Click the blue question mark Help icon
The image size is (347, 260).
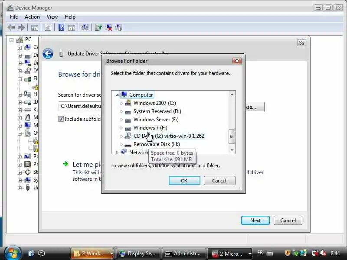coord(61,28)
